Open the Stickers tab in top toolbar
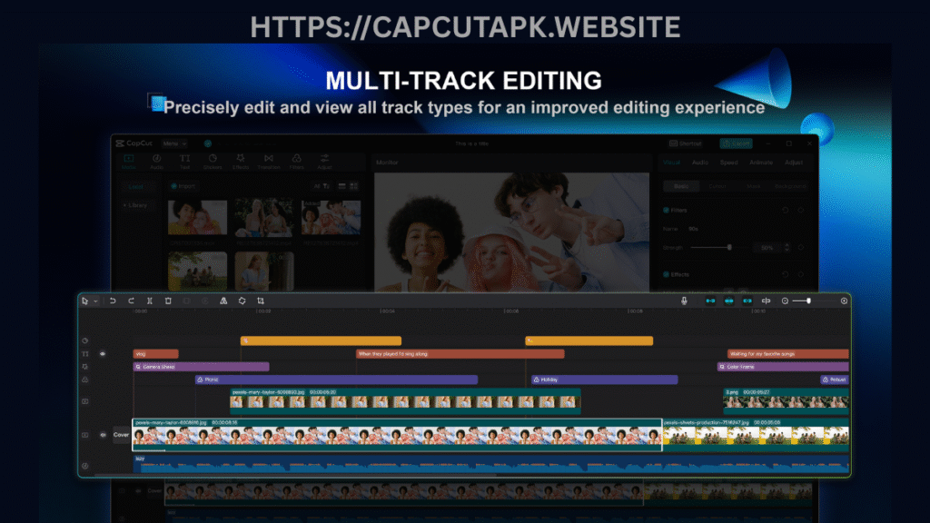The width and height of the screenshot is (930, 523). (x=213, y=162)
